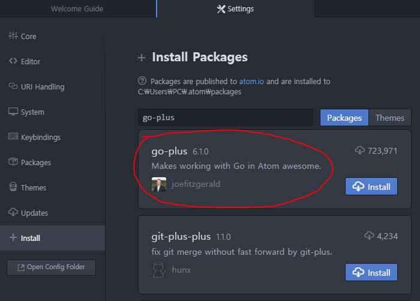Viewport: 420px width, 301px height.
Task: Open Updates section in sidebar
Action: [x=53, y=213]
